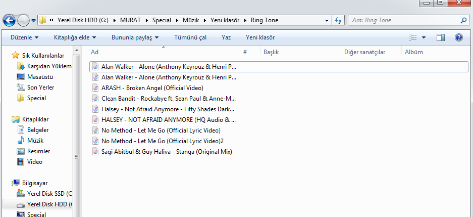Open Müzik library in sidebar
Image resolution: width=473 pixels, height=217 pixels.
(35, 141)
